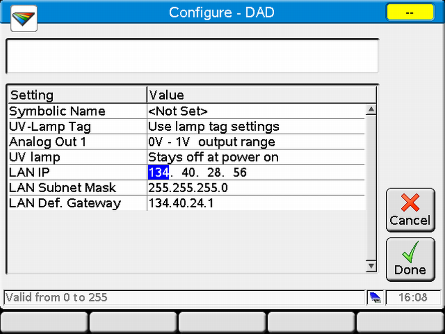
Task: Click the yellow status indicator in title bar
Action: click(x=410, y=12)
